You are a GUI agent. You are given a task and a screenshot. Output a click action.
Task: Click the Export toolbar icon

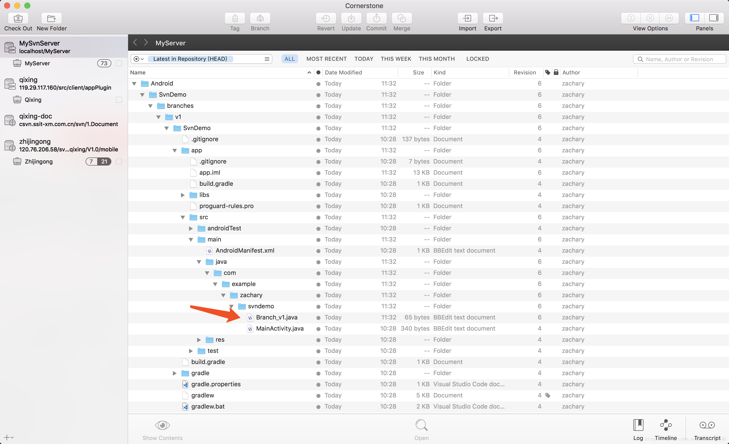[x=493, y=18]
